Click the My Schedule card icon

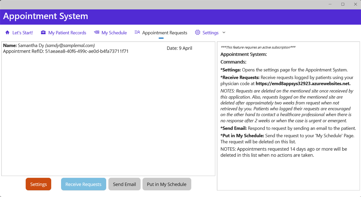point(97,32)
